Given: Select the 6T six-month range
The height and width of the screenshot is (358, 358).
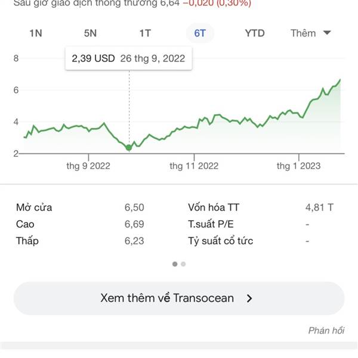Looking at the screenshot, I should point(200,33).
